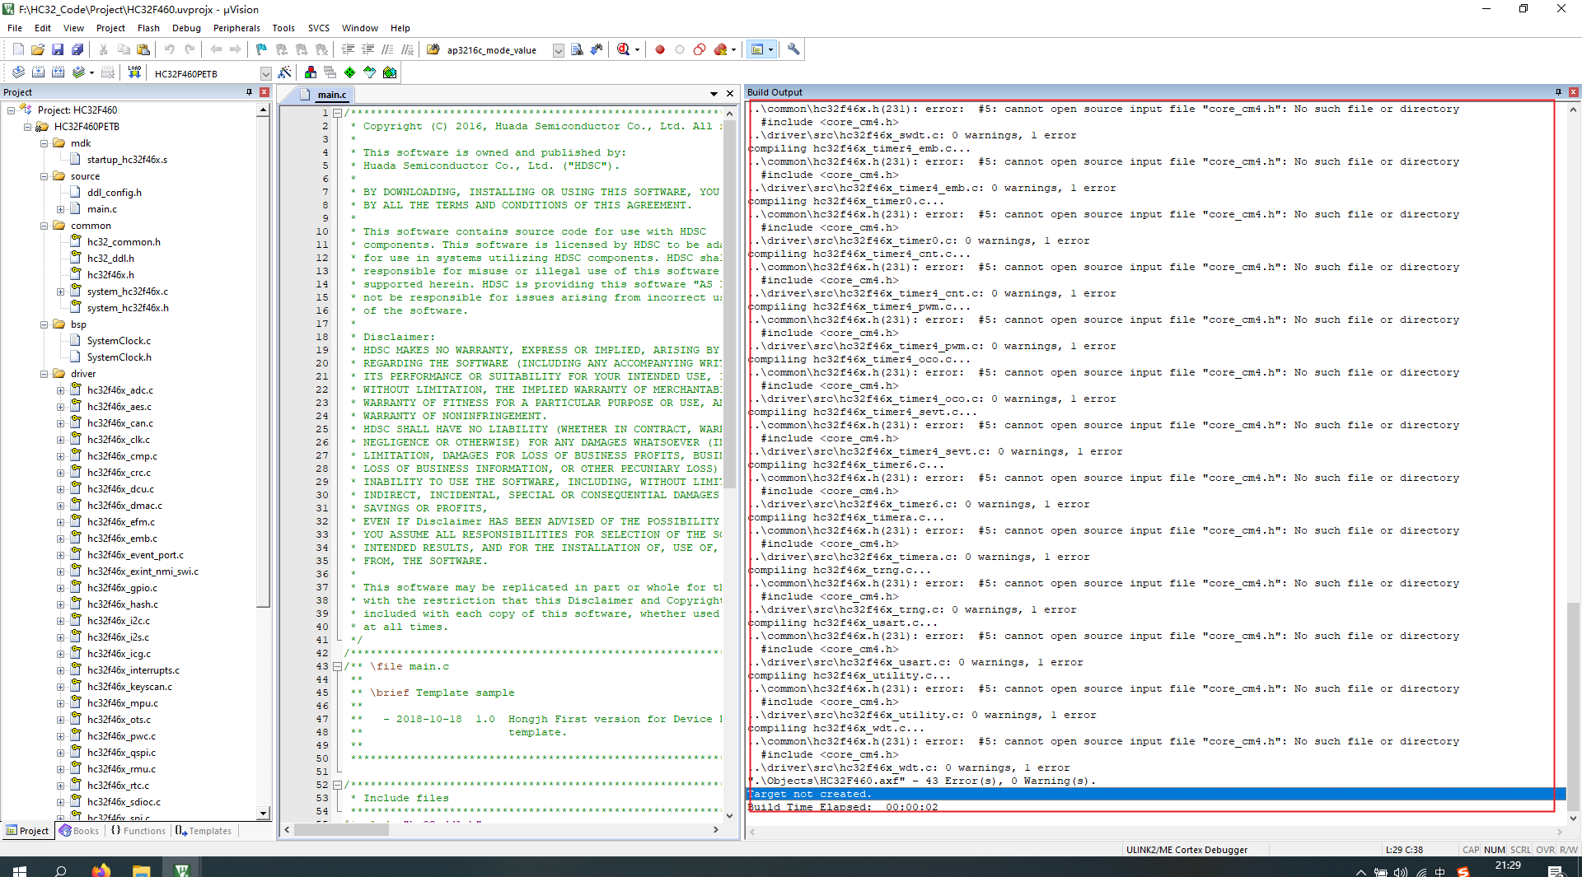Open the Window layout dropdown arrow
The image size is (1582, 877).
pyautogui.click(x=770, y=49)
